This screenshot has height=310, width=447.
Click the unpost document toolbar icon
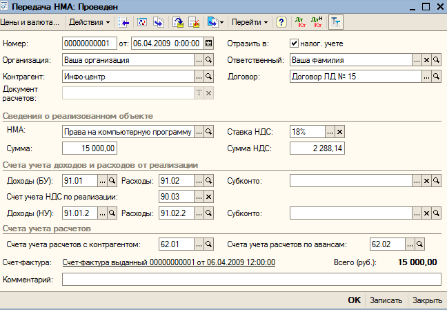tap(195, 22)
